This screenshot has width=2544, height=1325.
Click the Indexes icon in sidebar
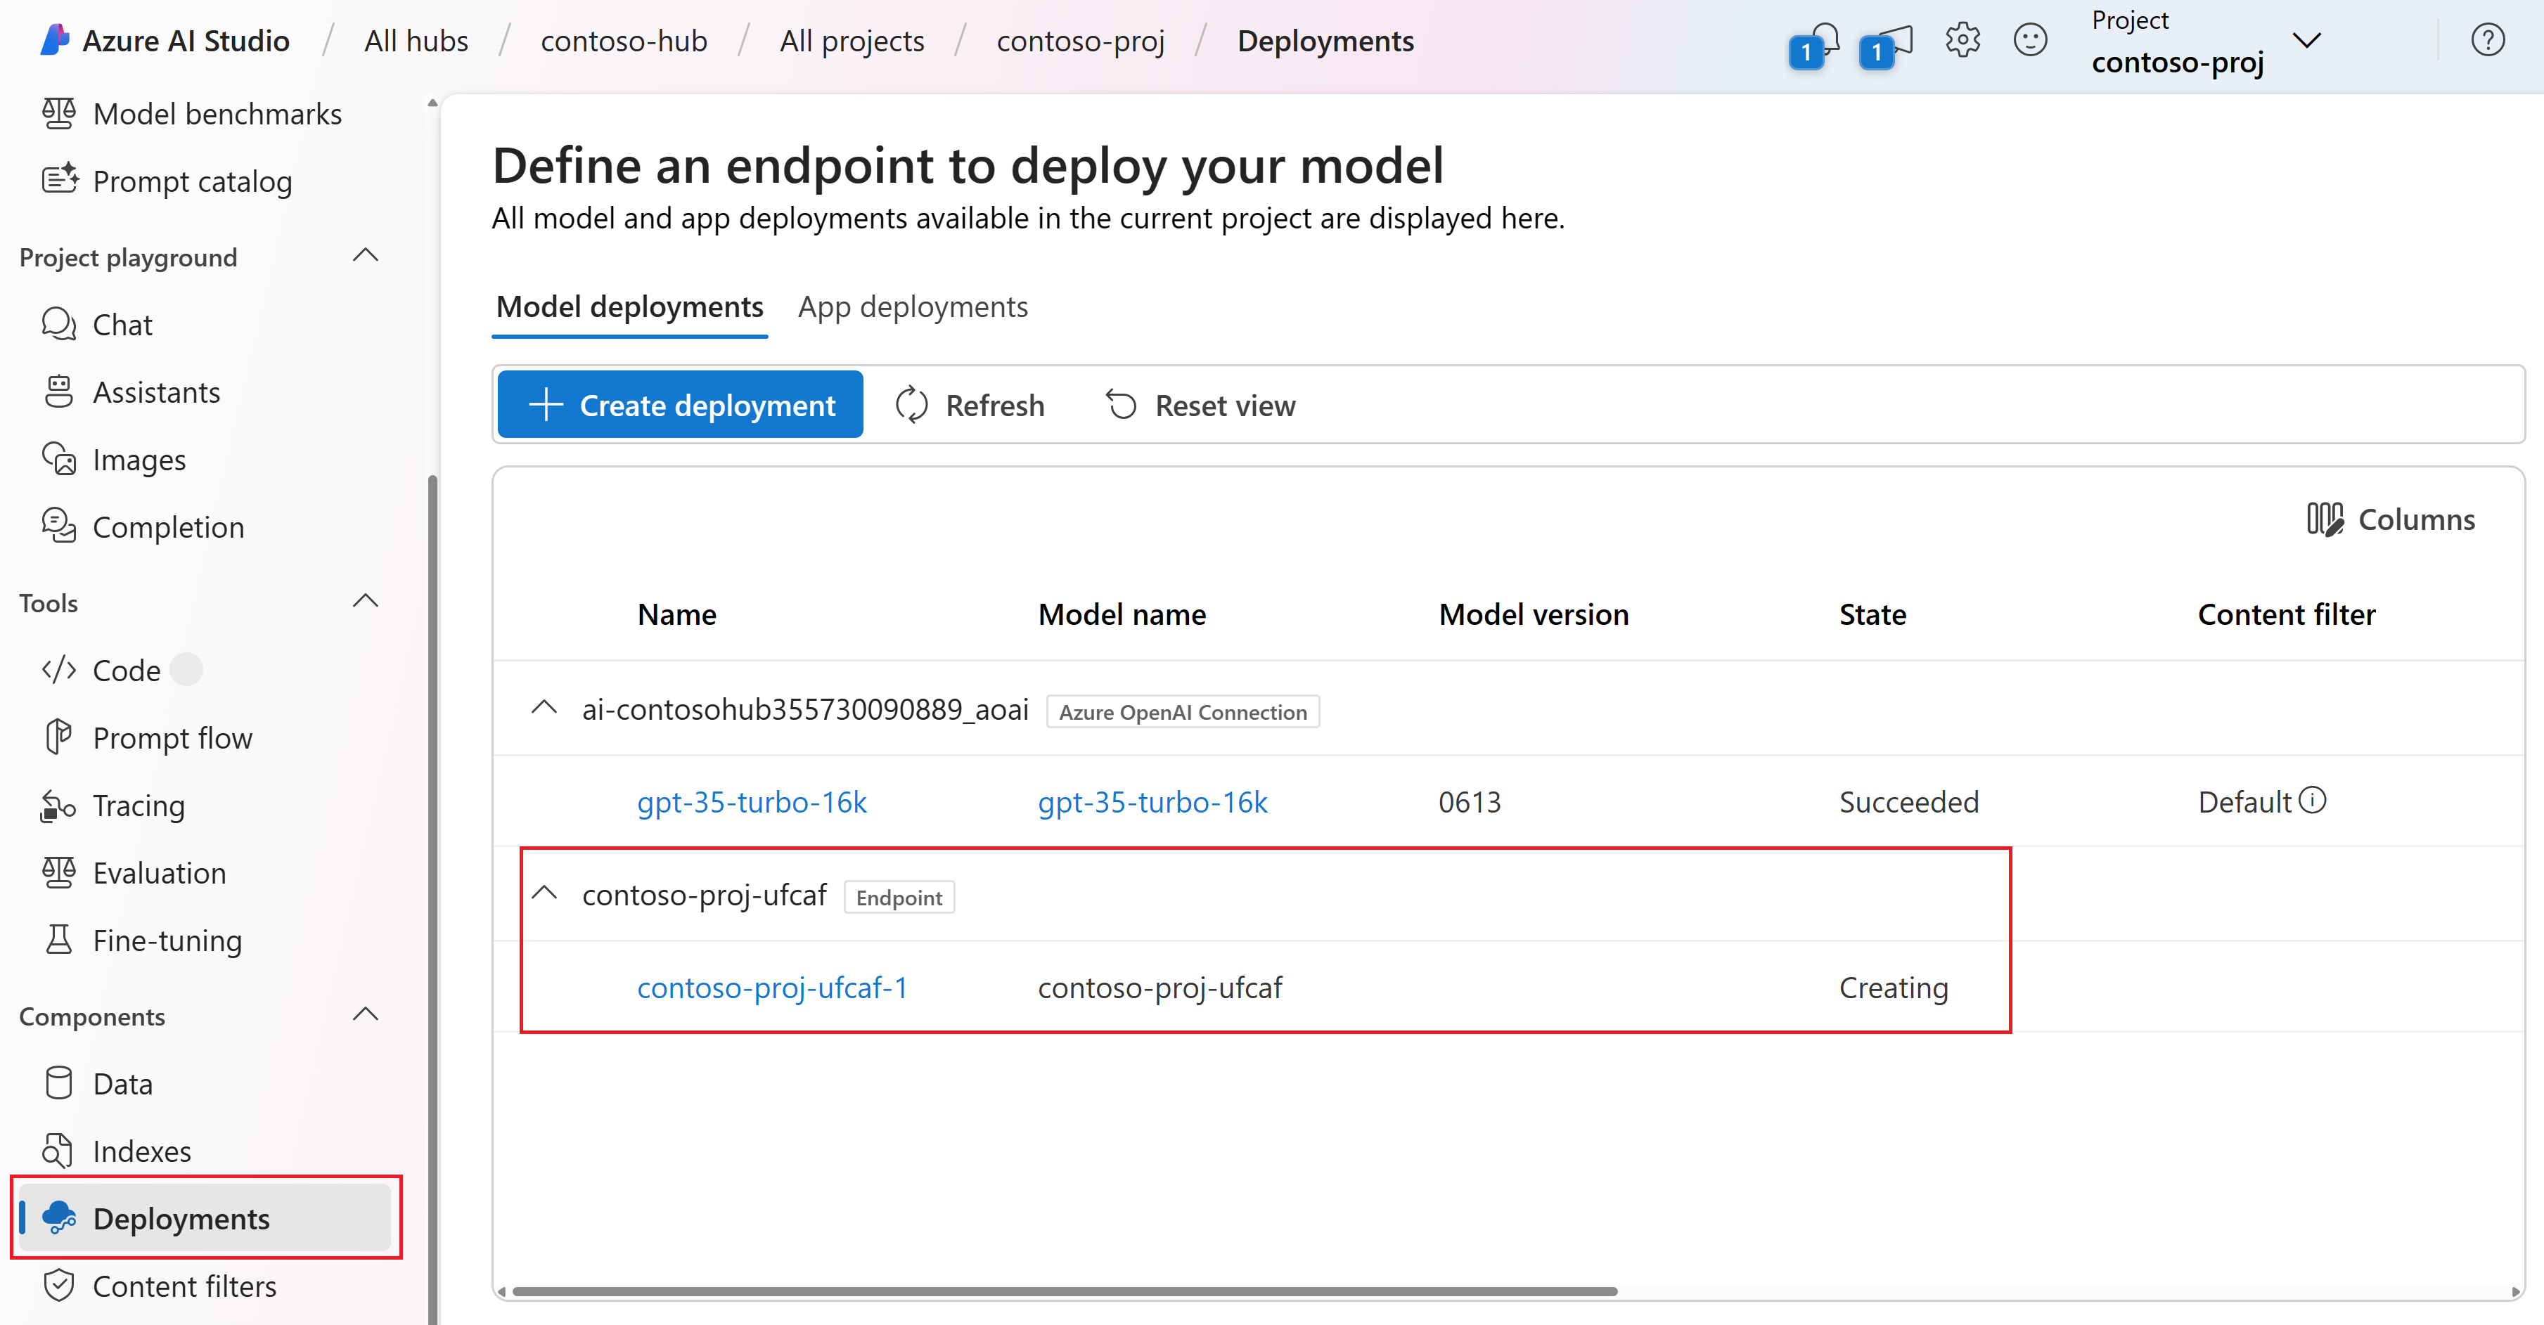(x=58, y=1151)
